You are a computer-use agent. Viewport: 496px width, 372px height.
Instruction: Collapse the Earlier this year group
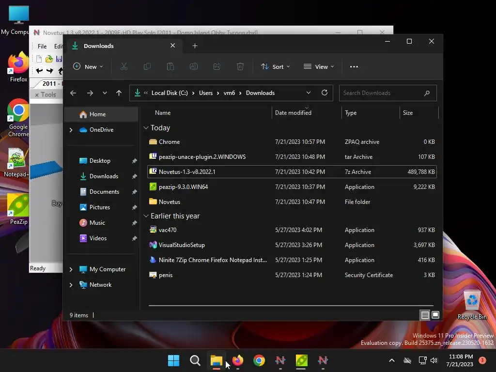tap(146, 216)
